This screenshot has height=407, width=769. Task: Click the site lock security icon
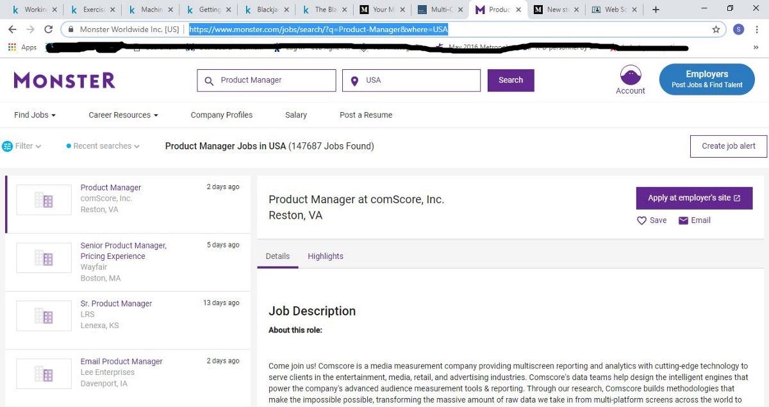[x=70, y=29]
